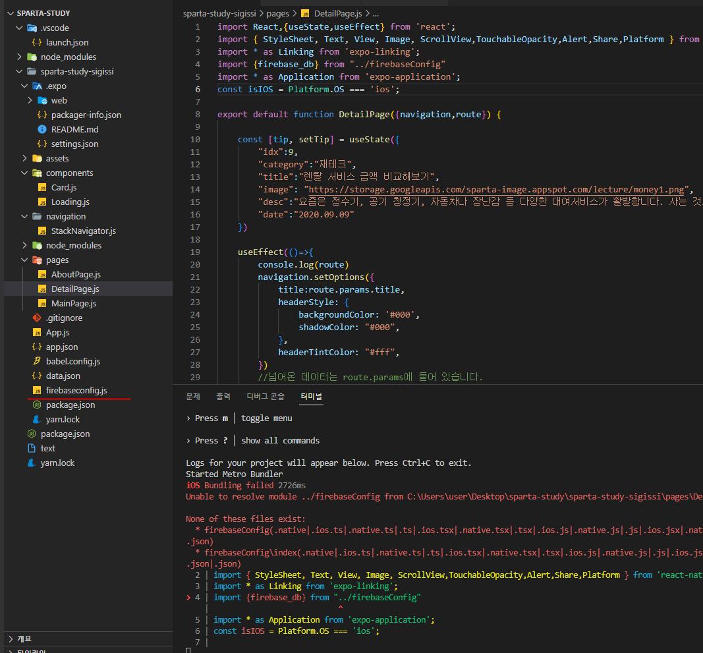Expand the web folder chevron

(30, 100)
